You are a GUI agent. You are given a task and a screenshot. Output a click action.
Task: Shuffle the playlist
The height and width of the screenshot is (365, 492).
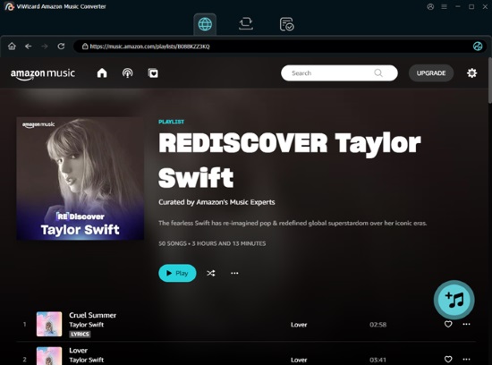(211, 273)
